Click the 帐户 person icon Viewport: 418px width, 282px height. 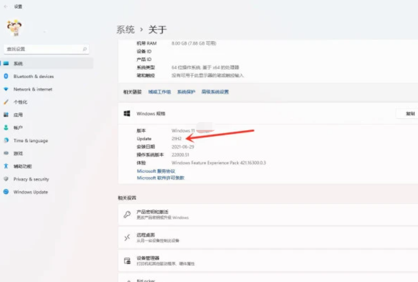point(6,128)
